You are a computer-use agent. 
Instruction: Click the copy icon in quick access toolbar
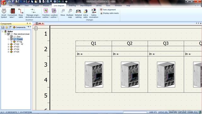[32, 2]
